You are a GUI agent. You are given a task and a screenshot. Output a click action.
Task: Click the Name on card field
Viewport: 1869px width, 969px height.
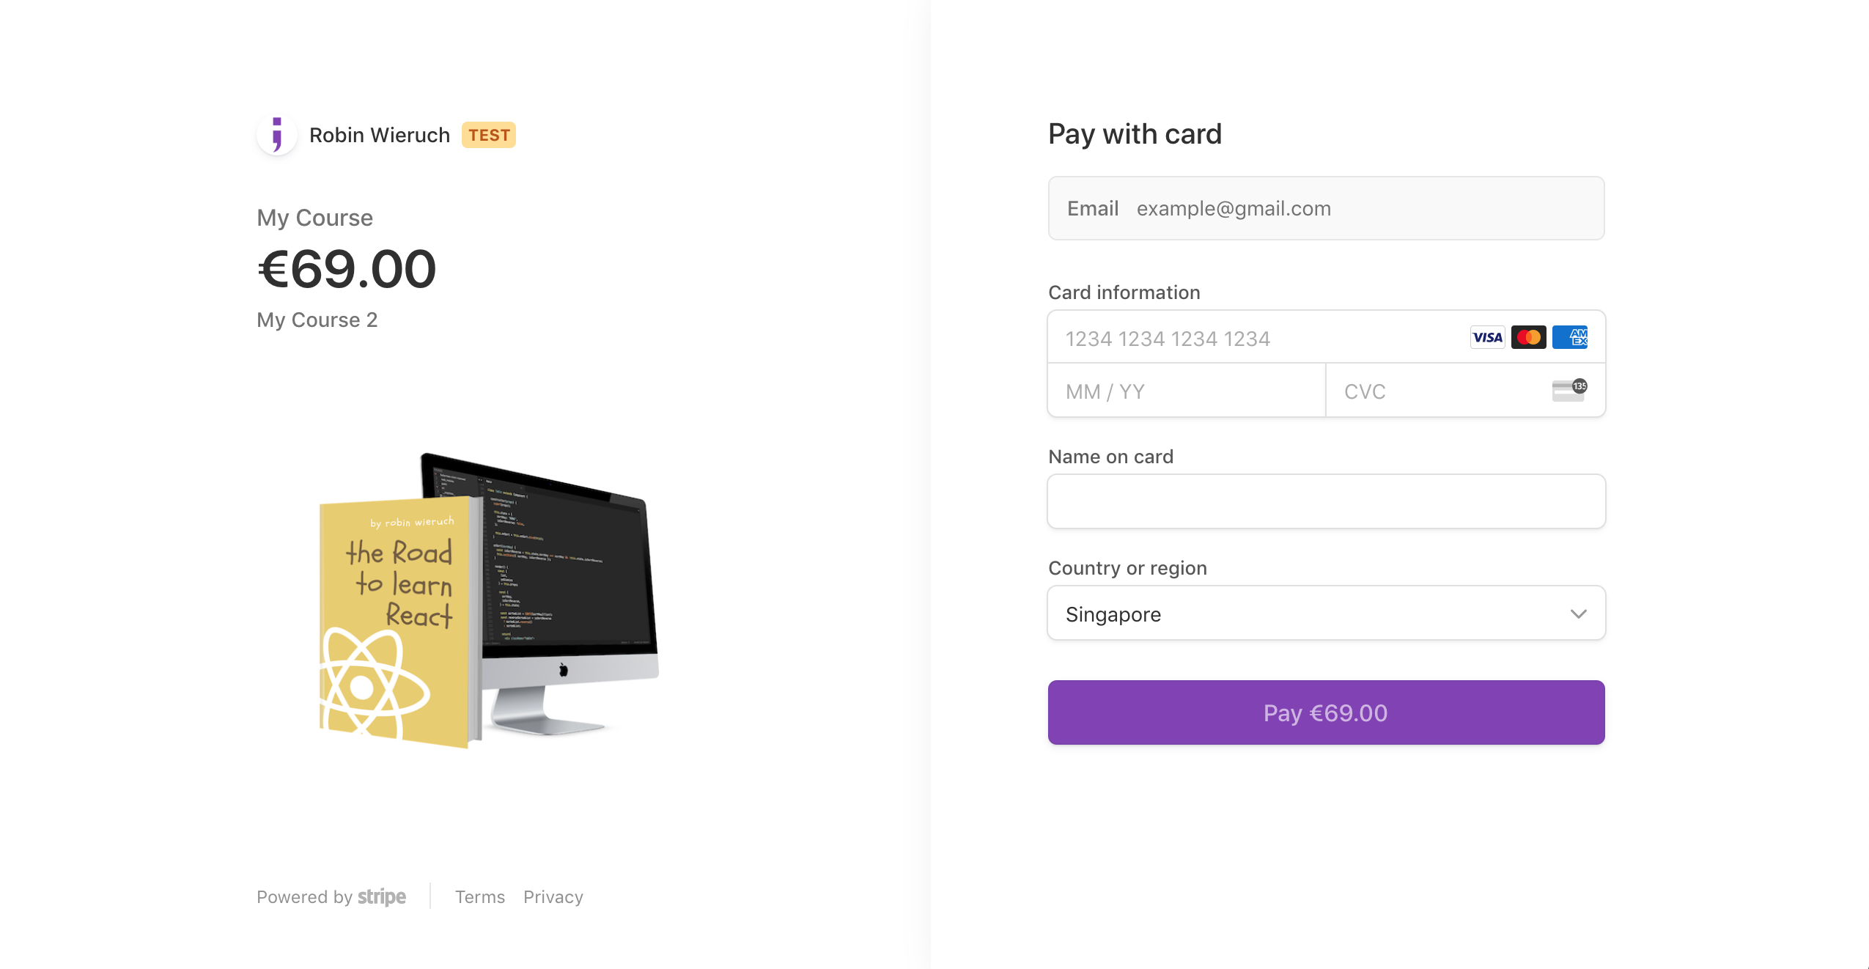tap(1325, 502)
